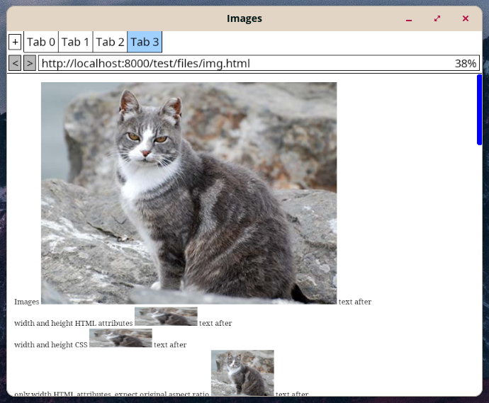Go back with the < button

[x=15, y=63]
